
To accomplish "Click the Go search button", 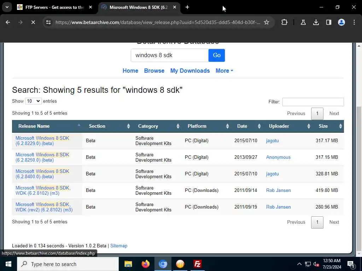I will (x=217, y=55).
